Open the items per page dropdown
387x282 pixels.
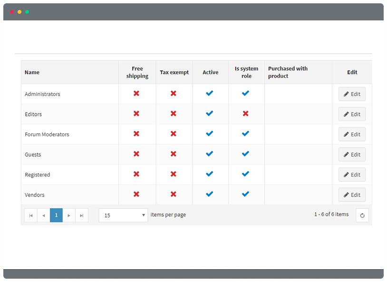[x=123, y=215]
